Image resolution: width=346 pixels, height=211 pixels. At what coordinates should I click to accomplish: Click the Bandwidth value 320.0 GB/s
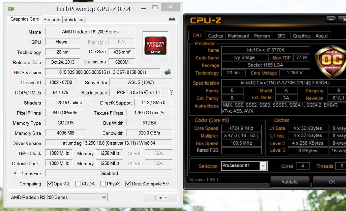[x=149, y=133]
